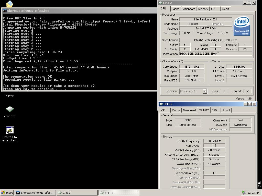Image resolution: width=262 pixels, height=196 pixels.
Task: Click the Level 2 value 1024 KBytes
Action: pyautogui.click(x=239, y=76)
